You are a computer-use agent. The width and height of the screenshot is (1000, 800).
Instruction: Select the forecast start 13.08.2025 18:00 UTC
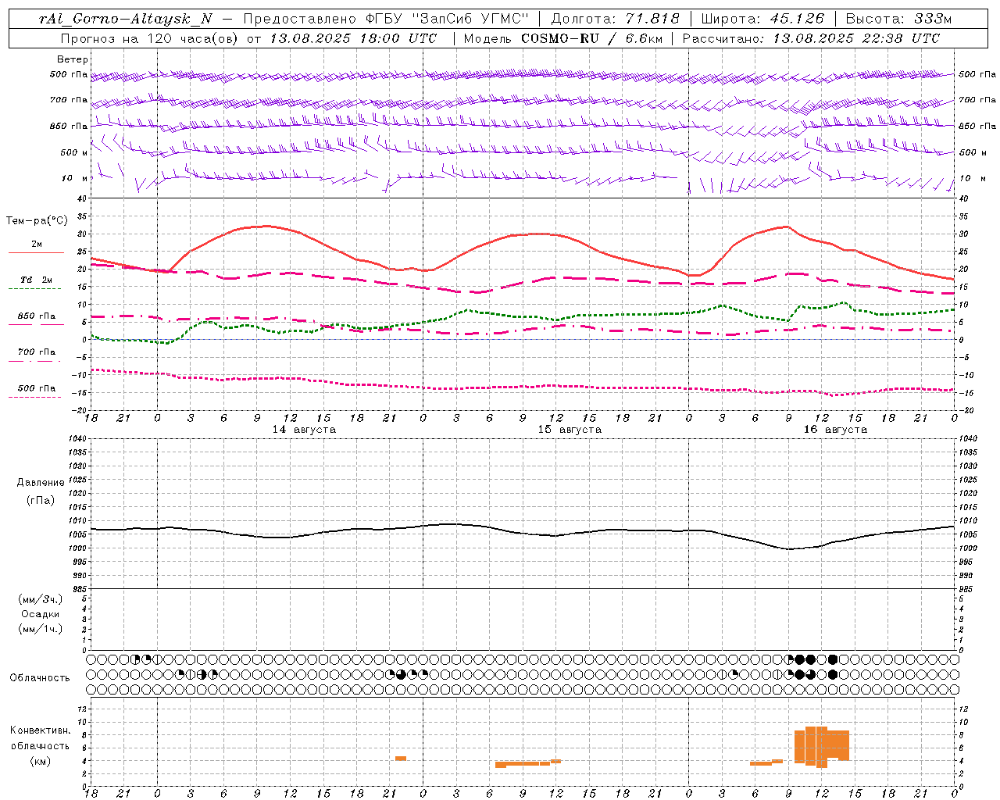tap(353, 38)
